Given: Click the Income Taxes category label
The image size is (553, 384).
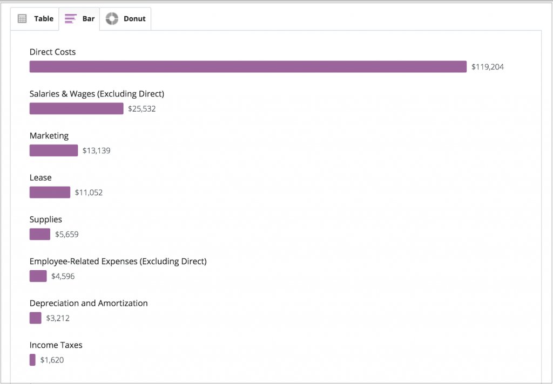Looking at the screenshot, I should tap(56, 345).
